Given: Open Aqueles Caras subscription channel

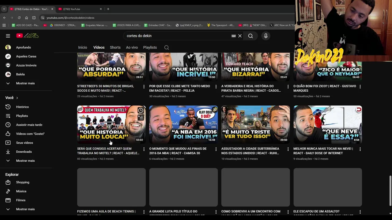Looking at the screenshot, I should pyautogui.click(x=26, y=57).
